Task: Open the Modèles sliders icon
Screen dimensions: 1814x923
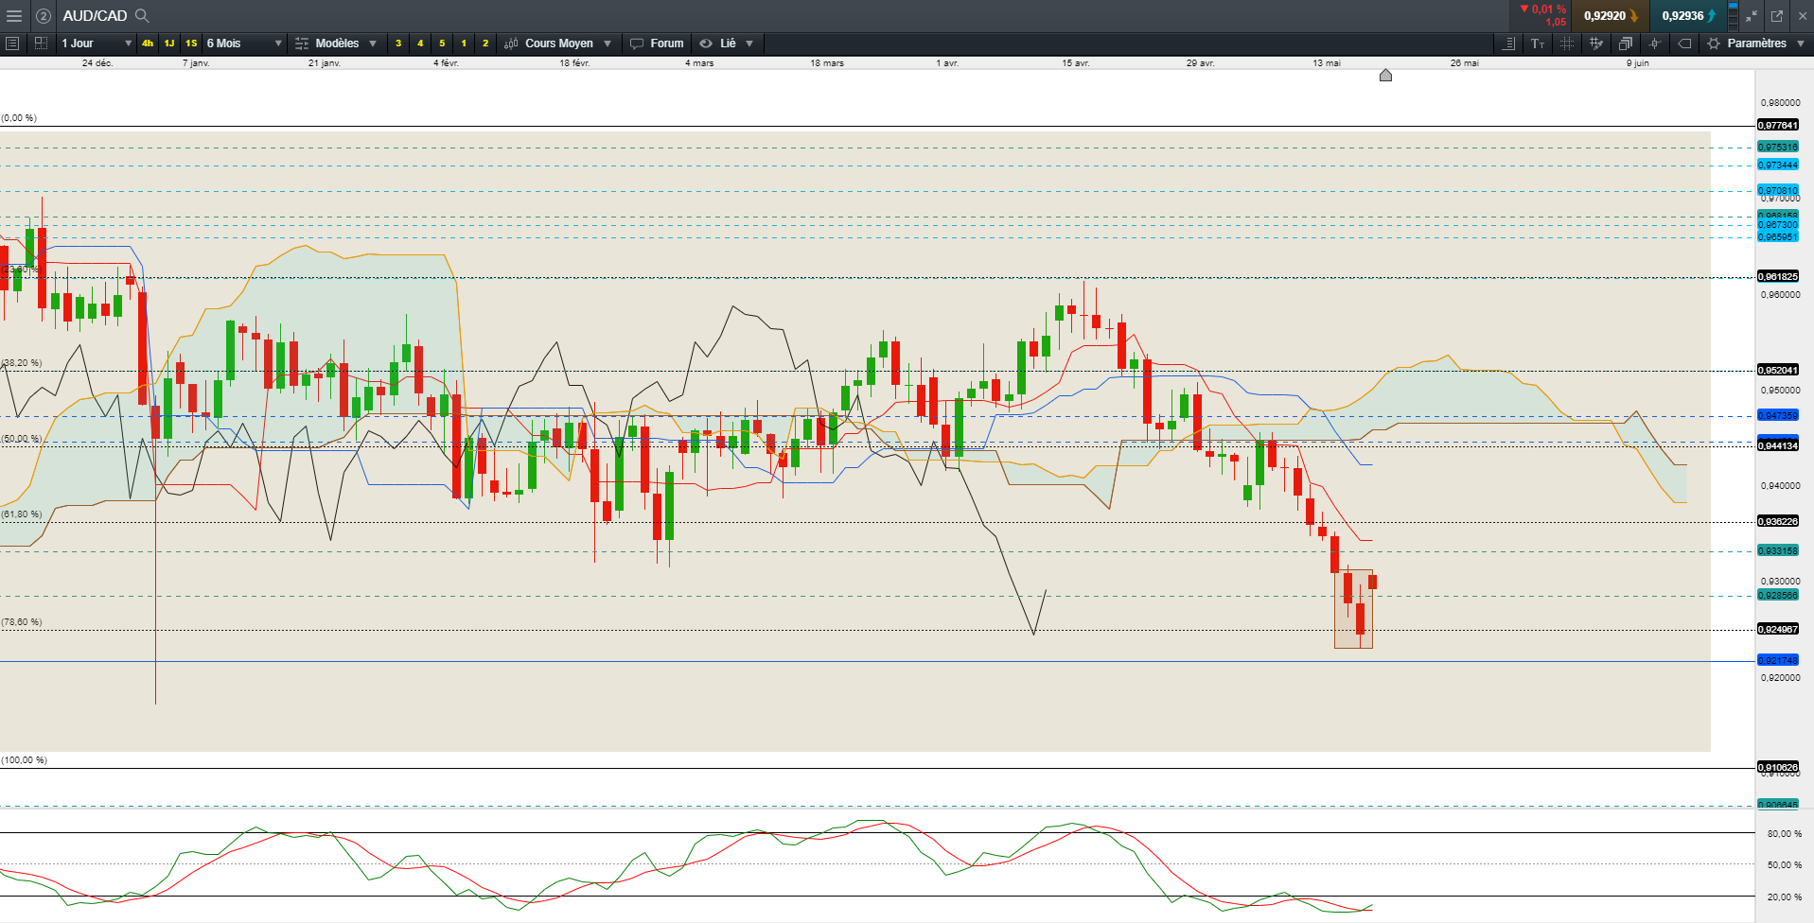Action: tap(302, 44)
